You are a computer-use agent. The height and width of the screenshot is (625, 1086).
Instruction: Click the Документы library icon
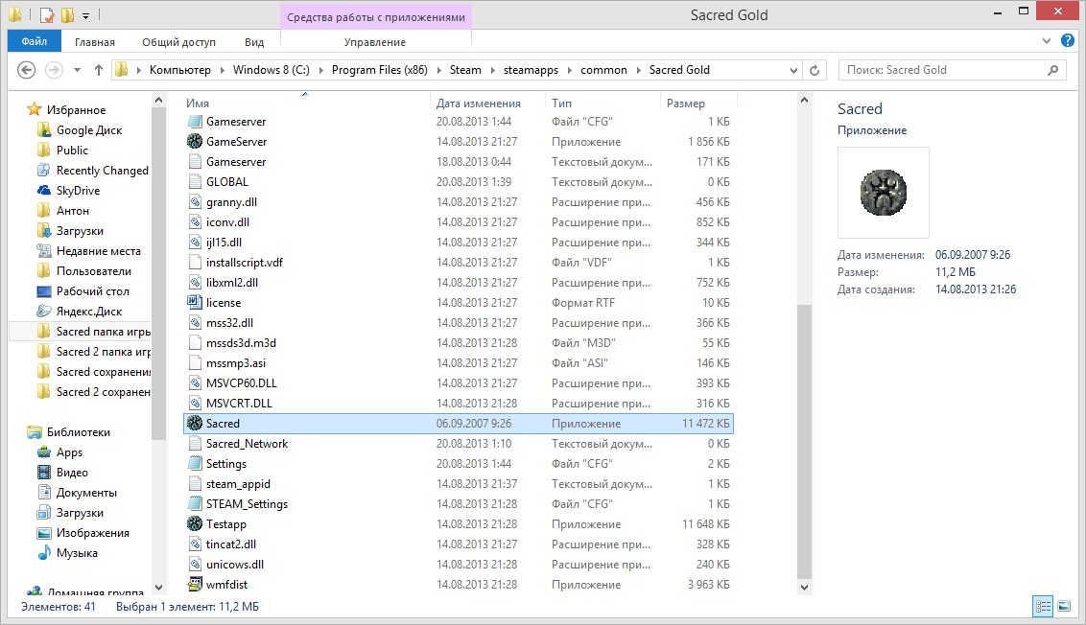coord(43,493)
